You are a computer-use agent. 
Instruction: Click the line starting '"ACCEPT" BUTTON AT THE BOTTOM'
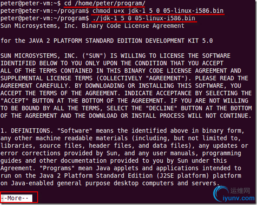pos(124,101)
